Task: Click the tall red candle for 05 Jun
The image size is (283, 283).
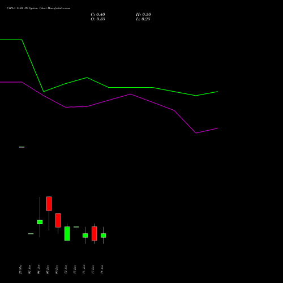Action: [49, 204]
